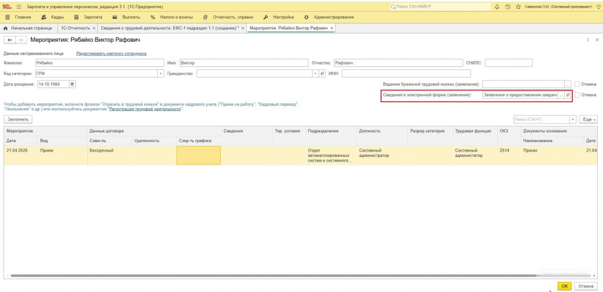Clear the table search field with the X
The image size is (603, 292).
[573, 120]
